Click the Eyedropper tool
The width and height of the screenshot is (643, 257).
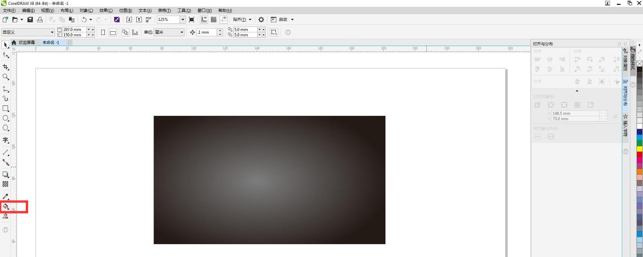point(6,196)
